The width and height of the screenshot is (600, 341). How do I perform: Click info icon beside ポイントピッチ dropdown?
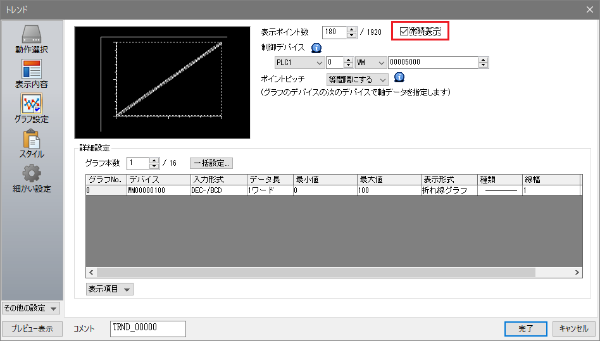399,78
